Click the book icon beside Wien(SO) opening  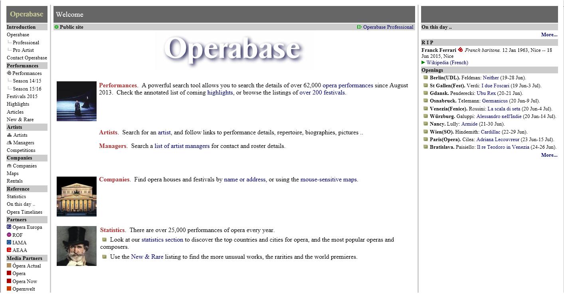[426, 132]
